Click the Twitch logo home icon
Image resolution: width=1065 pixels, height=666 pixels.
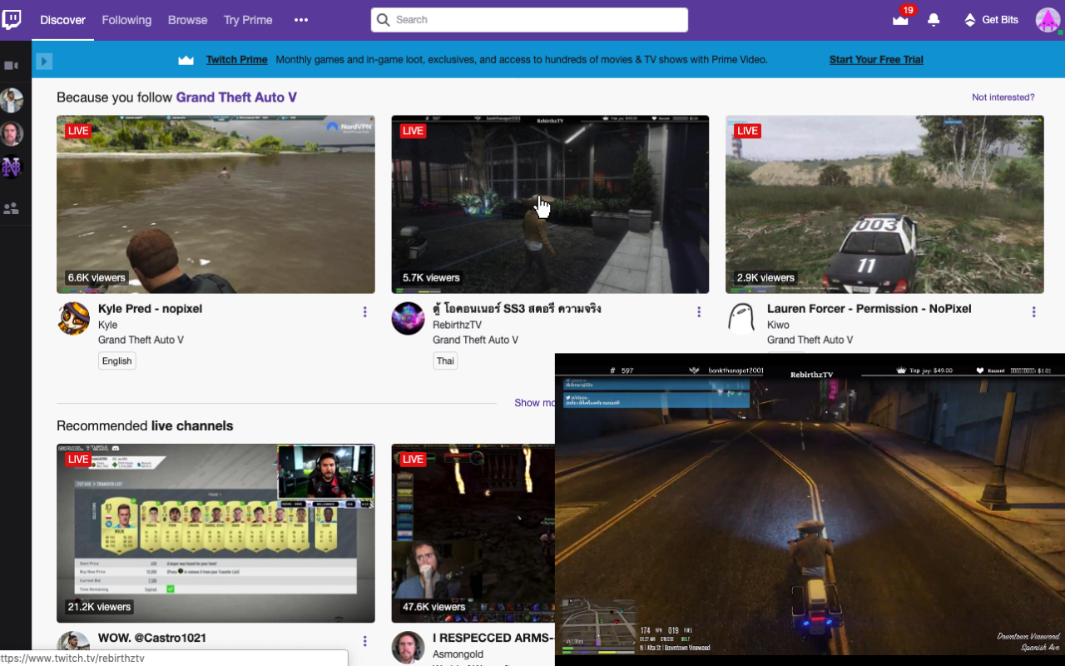click(x=12, y=19)
